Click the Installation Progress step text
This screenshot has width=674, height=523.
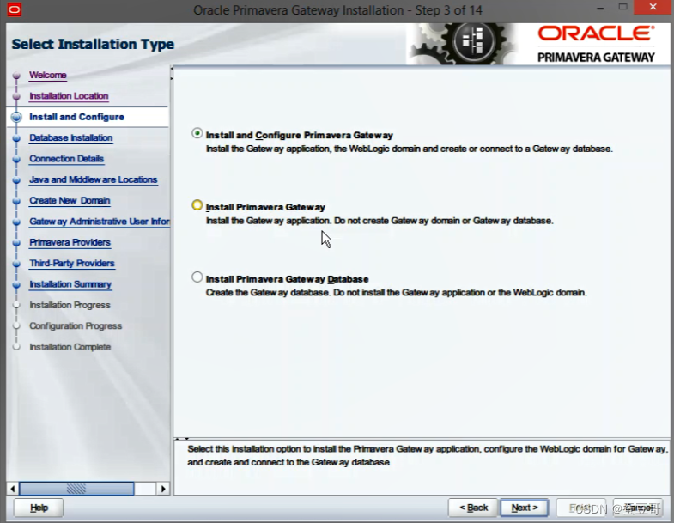click(70, 305)
